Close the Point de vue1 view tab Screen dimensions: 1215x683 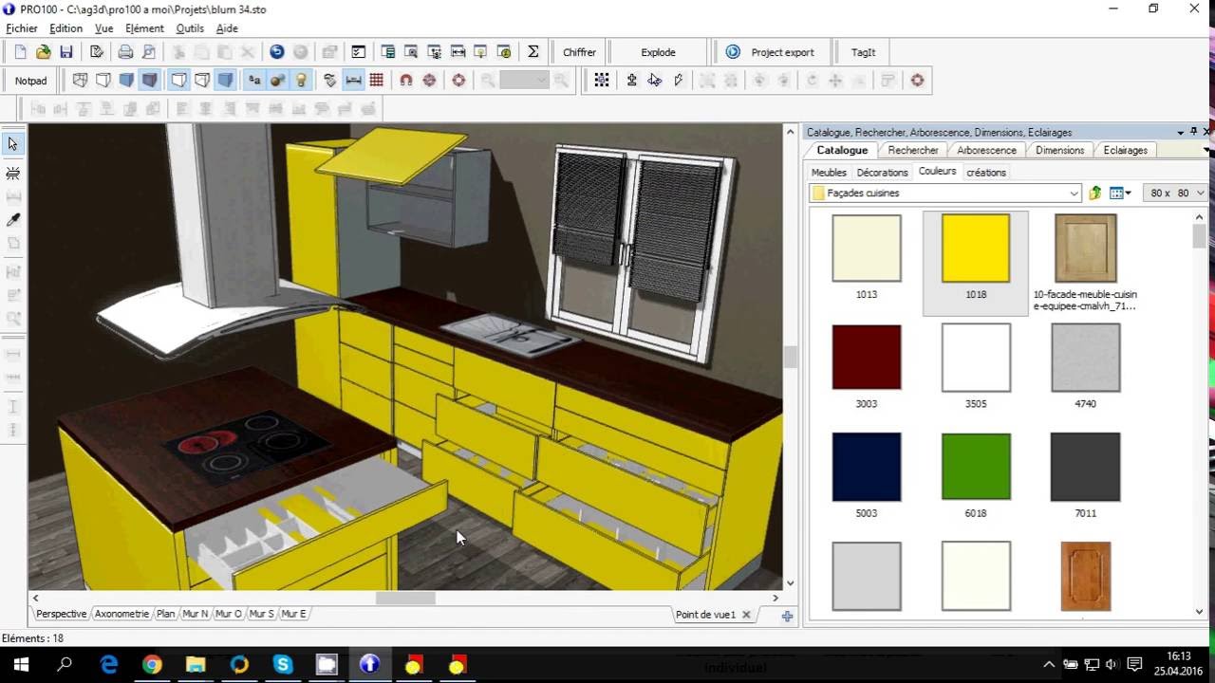(x=746, y=615)
